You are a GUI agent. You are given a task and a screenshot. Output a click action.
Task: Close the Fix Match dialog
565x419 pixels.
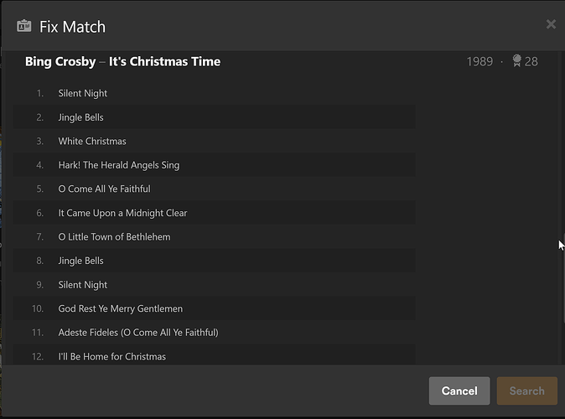point(551,24)
